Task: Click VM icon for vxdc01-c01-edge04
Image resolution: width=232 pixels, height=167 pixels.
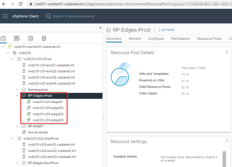Action: tap(28, 120)
